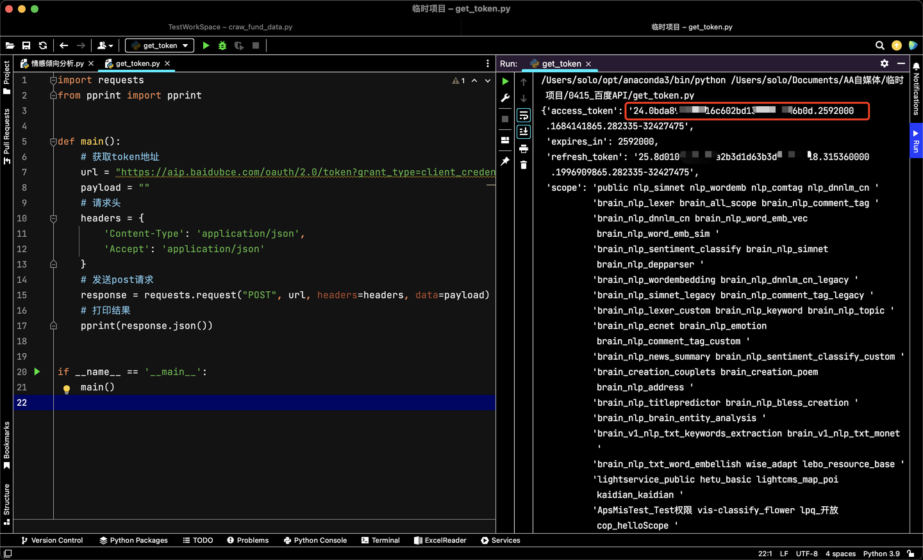Screen dimensions: 923x560
Task: Open the Python Console
Action: [315, 540]
